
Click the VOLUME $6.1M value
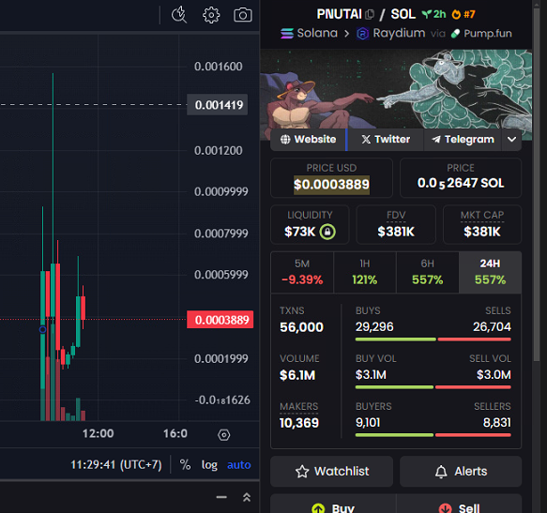pyautogui.click(x=297, y=375)
